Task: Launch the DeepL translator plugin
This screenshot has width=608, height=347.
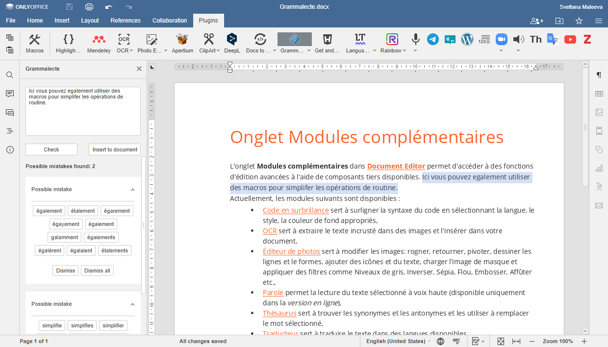Action: pyautogui.click(x=232, y=43)
